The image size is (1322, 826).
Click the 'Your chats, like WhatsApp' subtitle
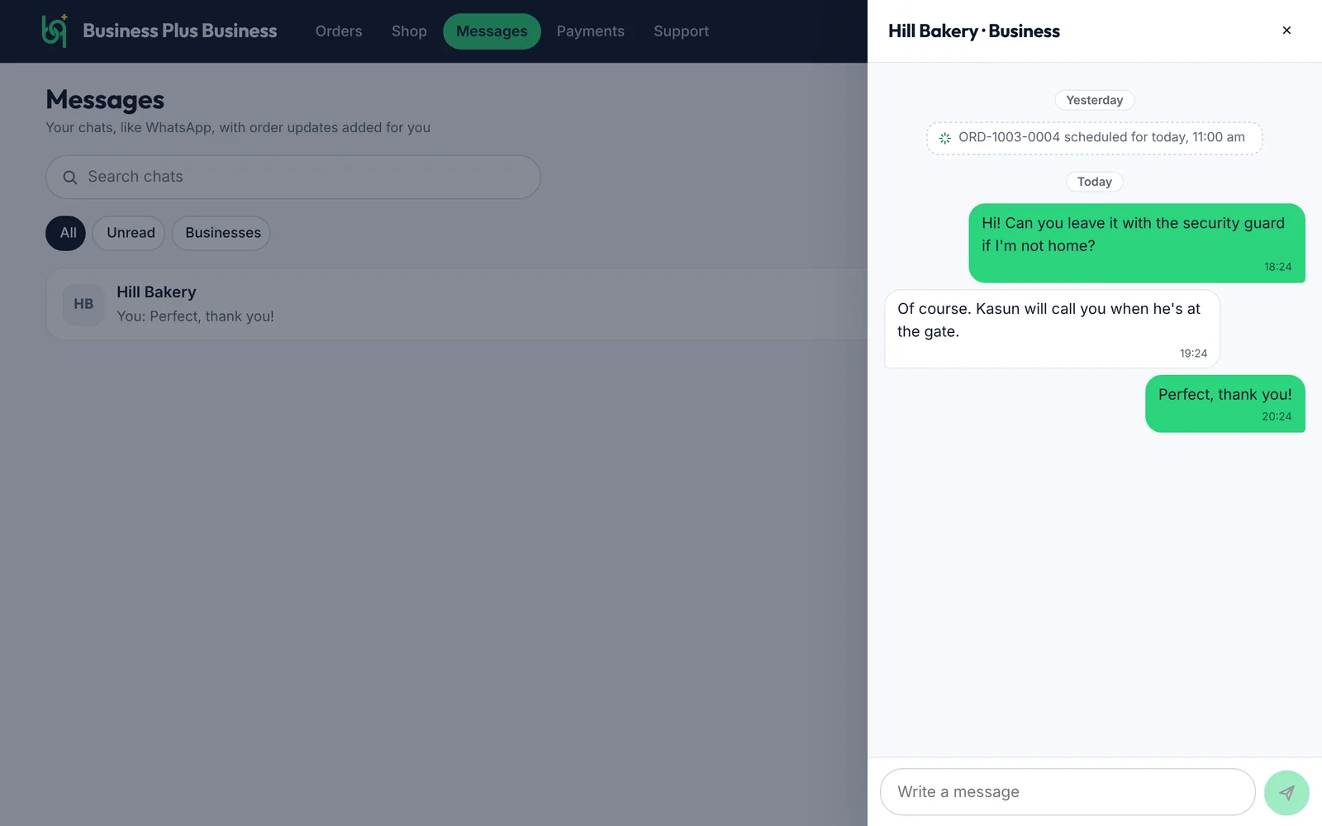238,127
